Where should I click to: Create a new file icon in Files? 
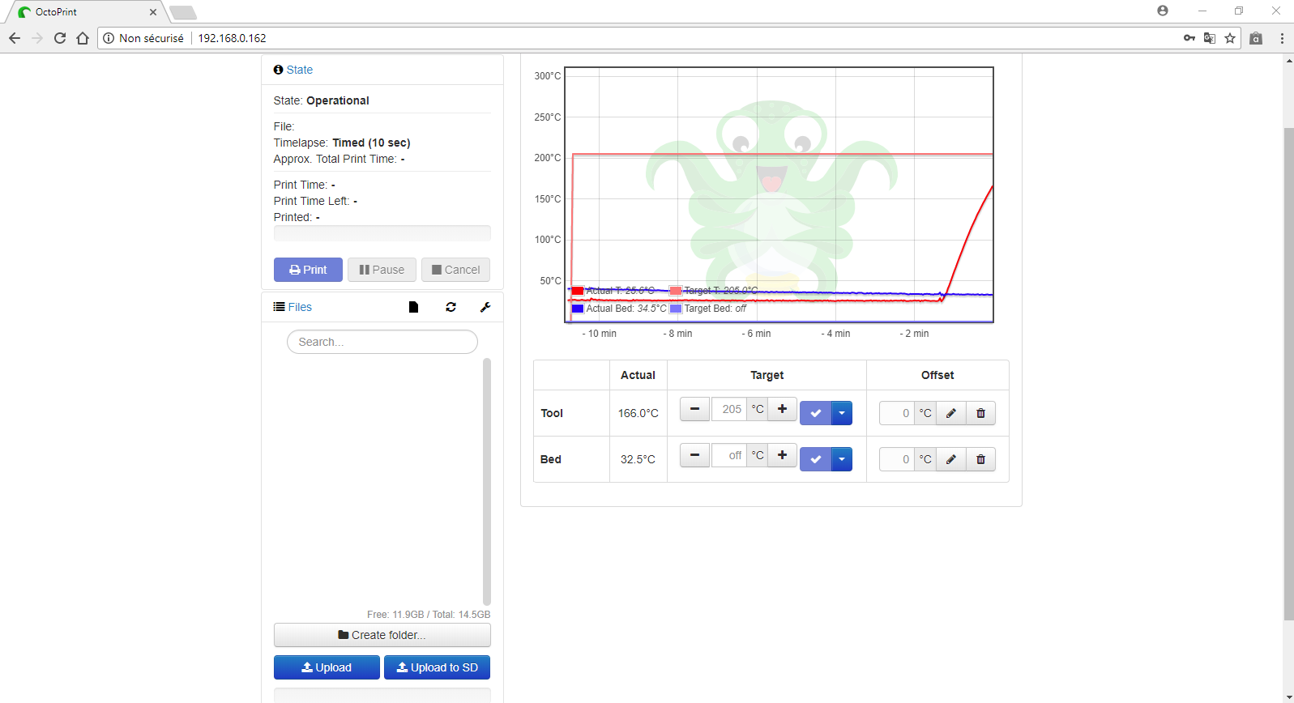point(413,307)
